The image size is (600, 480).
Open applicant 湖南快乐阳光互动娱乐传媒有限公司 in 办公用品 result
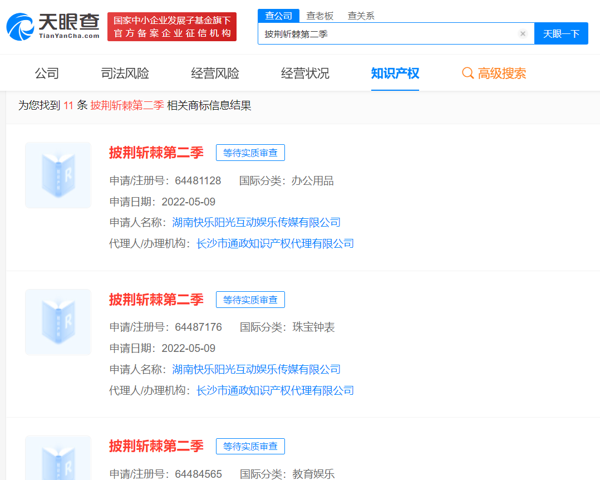[x=257, y=222]
